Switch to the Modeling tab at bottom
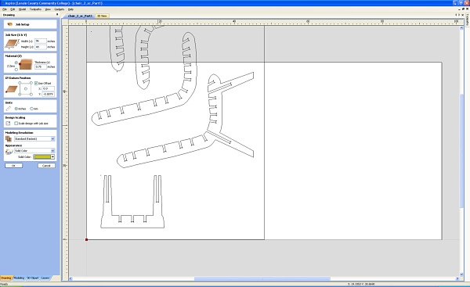Image resolution: width=470 pixels, height=287 pixels. [19, 278]
